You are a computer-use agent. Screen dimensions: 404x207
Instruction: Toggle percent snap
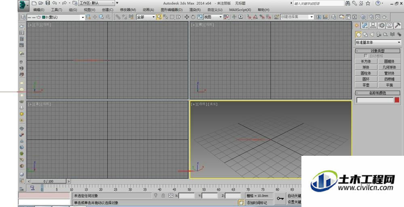coord(262,17)
